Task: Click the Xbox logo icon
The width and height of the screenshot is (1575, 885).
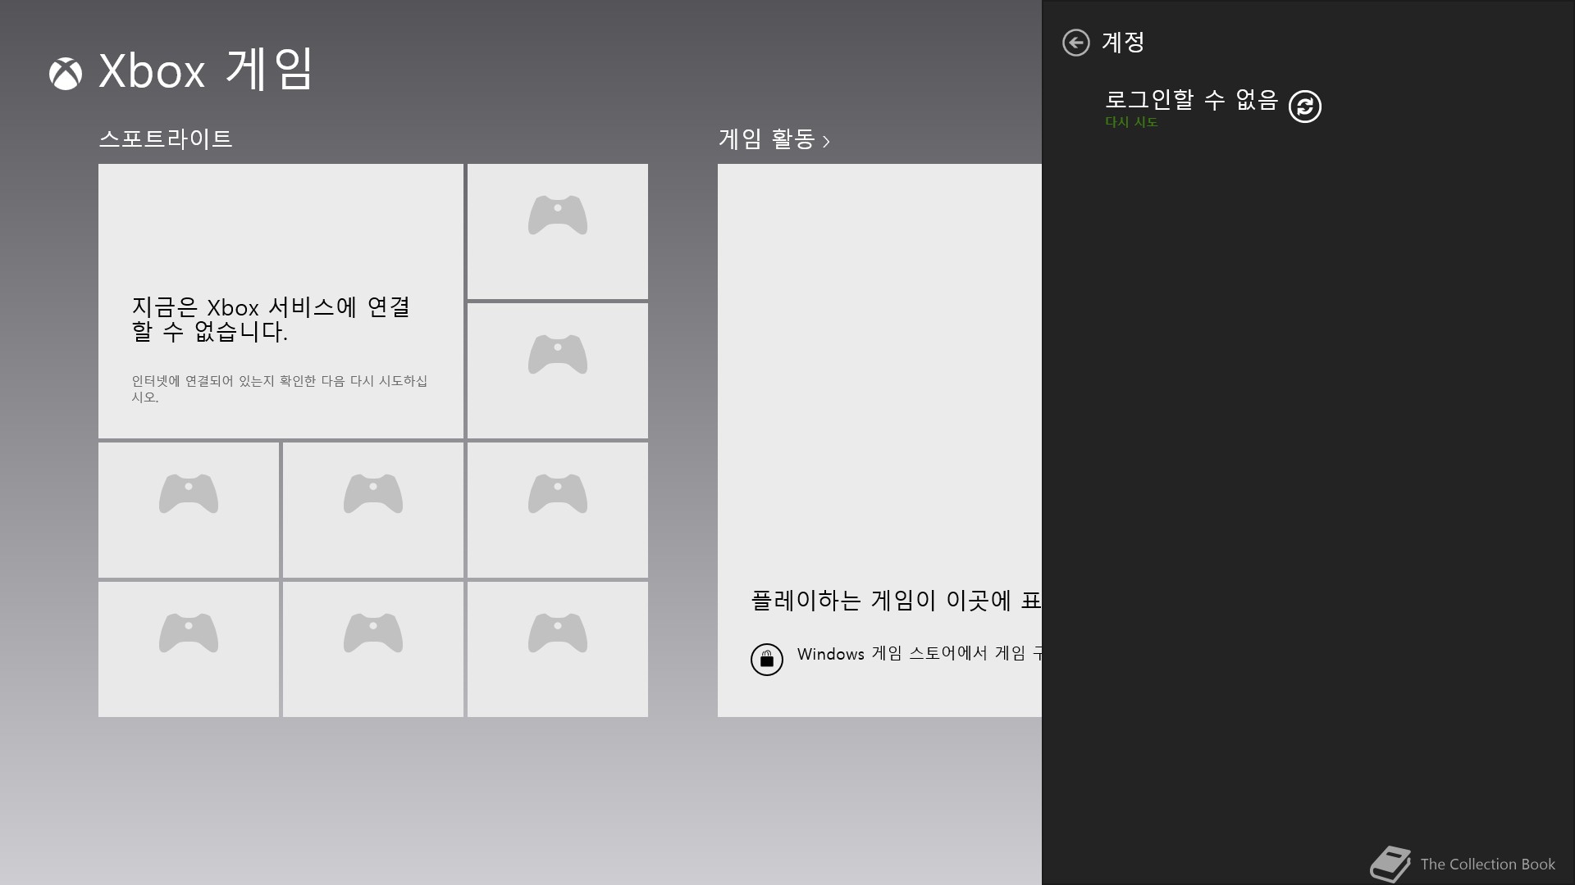Action: click(x=66, y=74)
